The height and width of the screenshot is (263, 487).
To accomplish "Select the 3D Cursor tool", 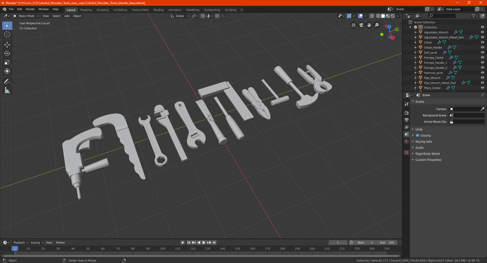I will (x=7, y=34).
